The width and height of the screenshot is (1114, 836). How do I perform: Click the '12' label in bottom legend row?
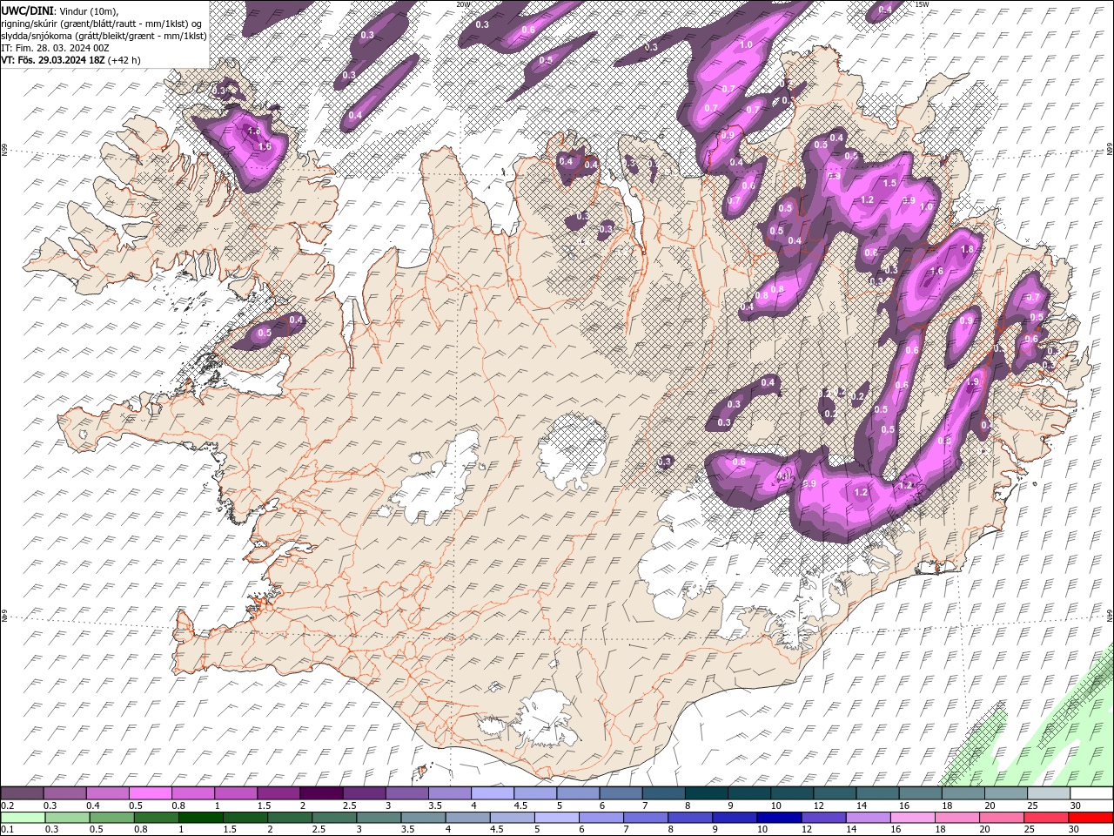click(x=806, y=830)
